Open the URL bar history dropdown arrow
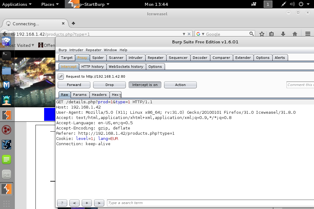The height and width of the screenshot is (209, 314). pos(184,34)
